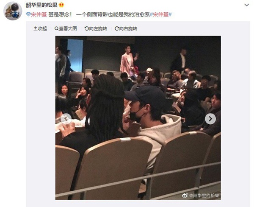The image size is (254, 207).
Task: Click the Weibo logo watermark in the photo
Action: point(185,195)
